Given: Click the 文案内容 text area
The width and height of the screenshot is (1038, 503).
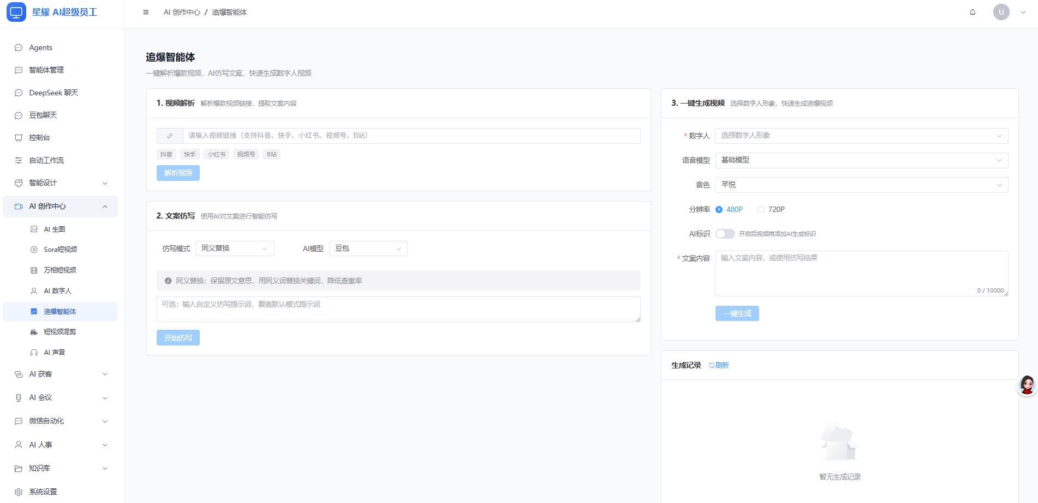Looking at the screenshot, I should [861, 273].
